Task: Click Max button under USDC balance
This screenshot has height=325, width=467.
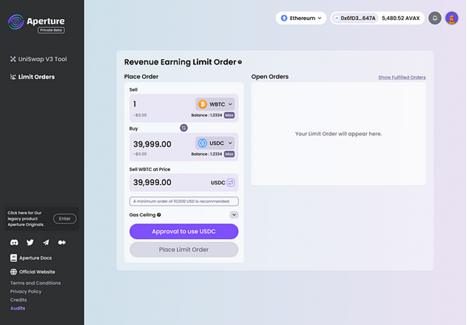Action: click(x=229, y=154)
